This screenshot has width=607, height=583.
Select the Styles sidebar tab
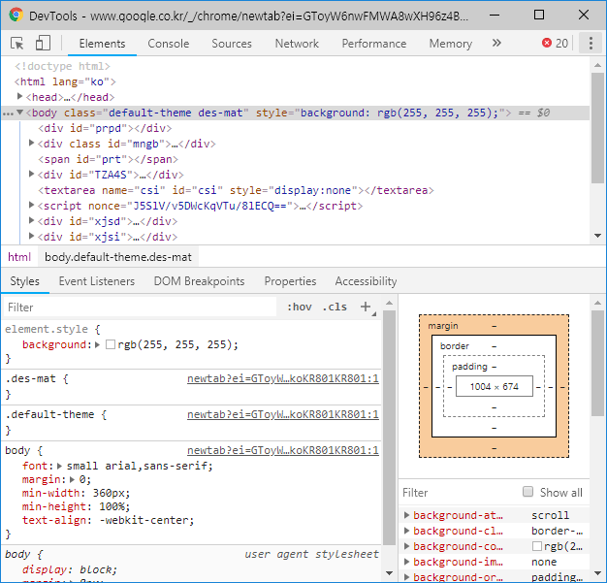[x=25, y=281]
